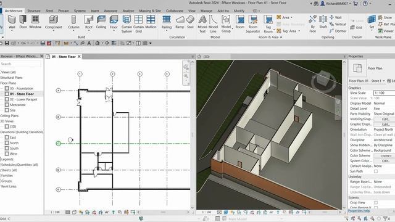The image size is (395, 222).
Task: Toggle checkbox next to 02 - Lower Parapet
Action: 7,99
